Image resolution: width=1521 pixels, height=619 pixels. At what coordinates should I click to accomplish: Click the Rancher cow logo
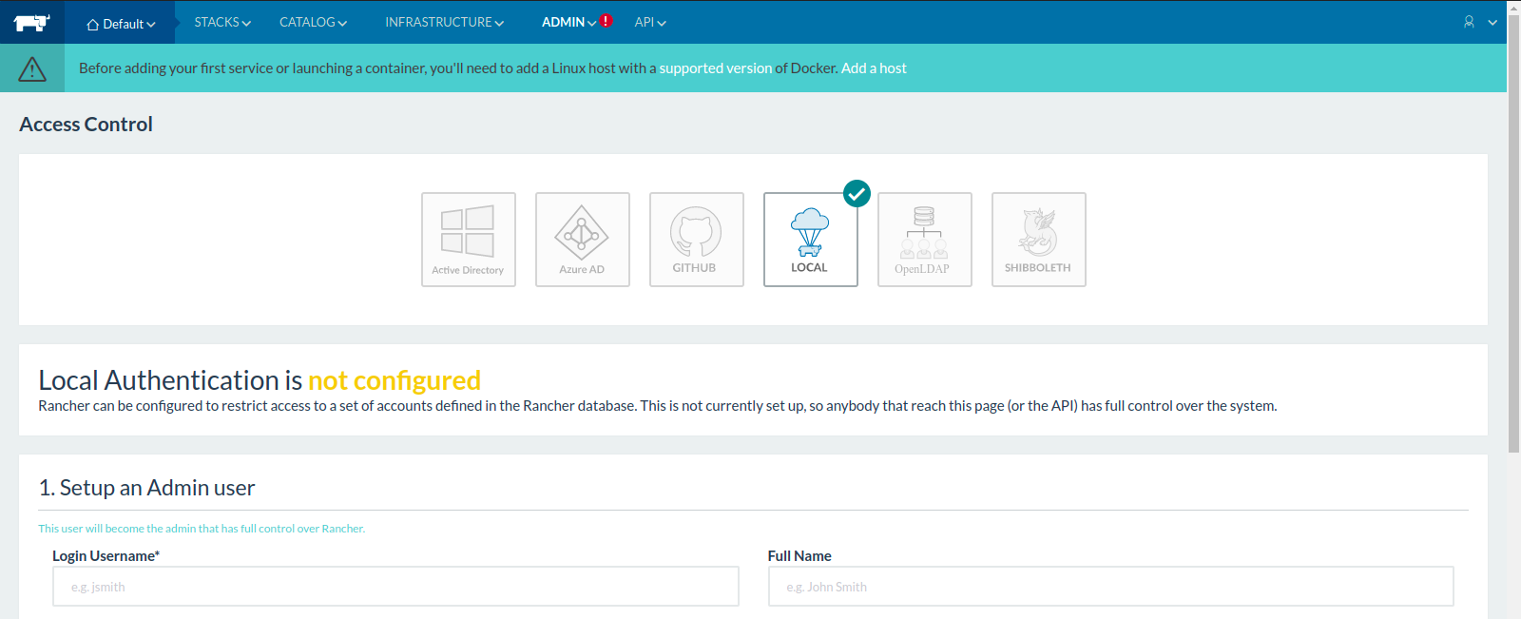(31, 23)
